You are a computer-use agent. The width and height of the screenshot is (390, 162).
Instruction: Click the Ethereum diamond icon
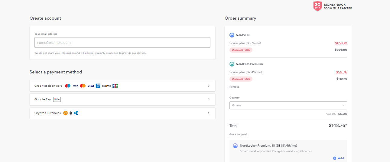71,113
